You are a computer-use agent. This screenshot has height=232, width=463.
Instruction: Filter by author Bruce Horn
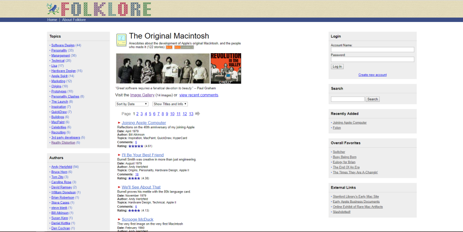pyautogui.click(x=59, y=172)
